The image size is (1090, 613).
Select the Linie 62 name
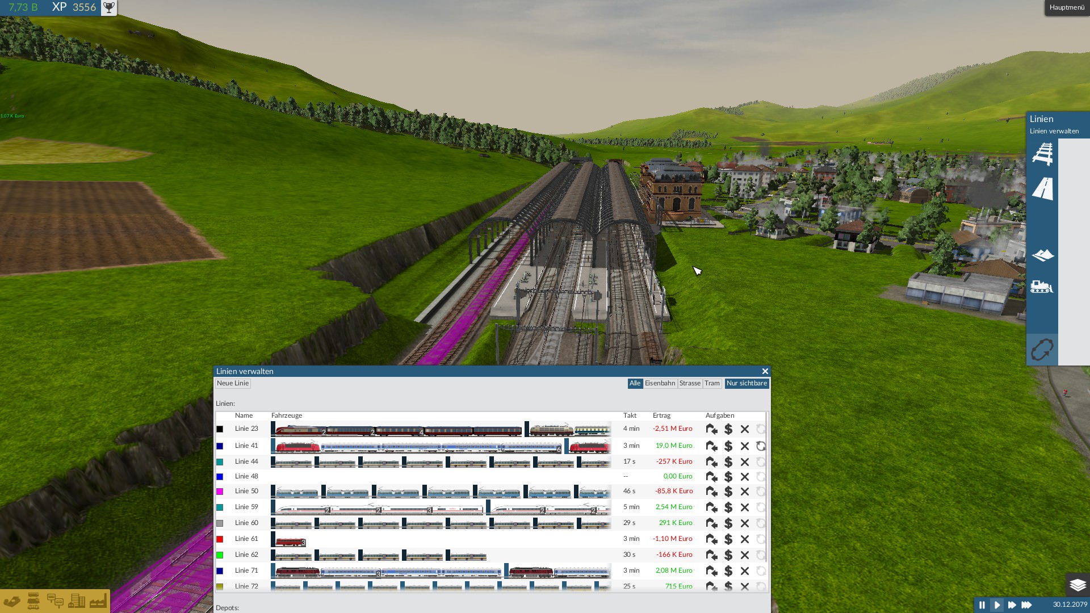point(246,555)
